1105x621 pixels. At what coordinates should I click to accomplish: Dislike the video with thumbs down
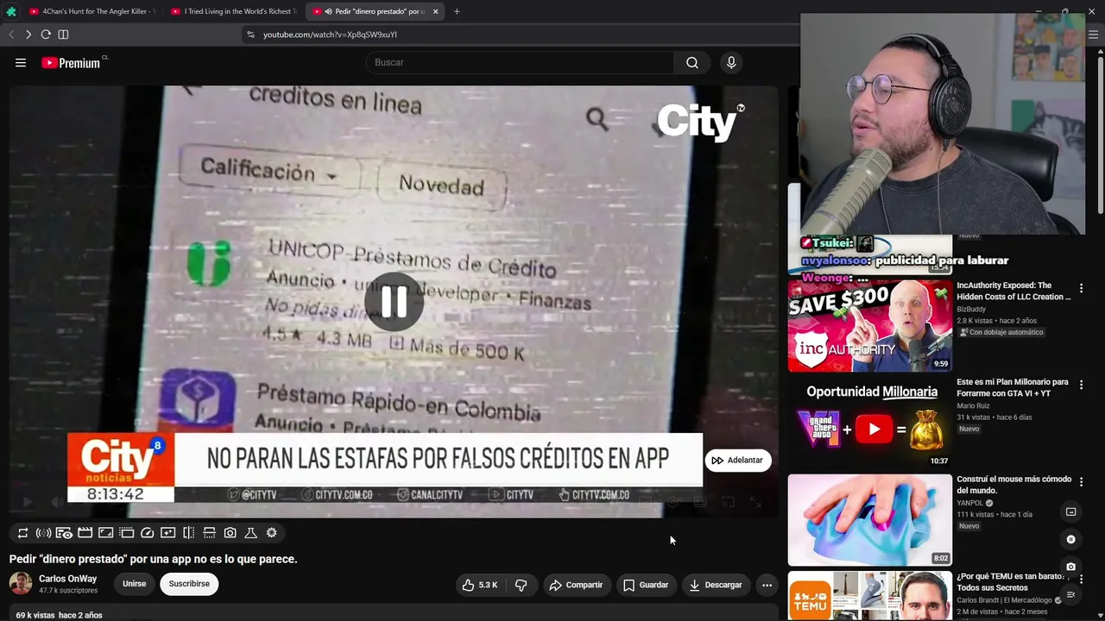[521, 585]
